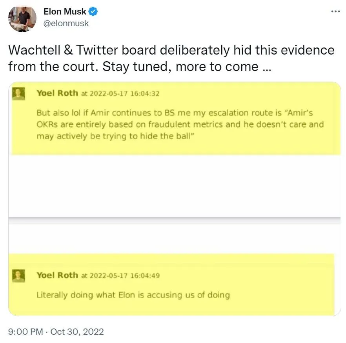This screenshot has height=343, width=346.
Task: Click "Yoel Roth" name in the first message
Action: (x=57, y=93)
